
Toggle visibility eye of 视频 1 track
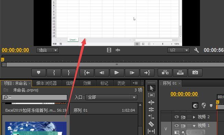tap(177, 126)
